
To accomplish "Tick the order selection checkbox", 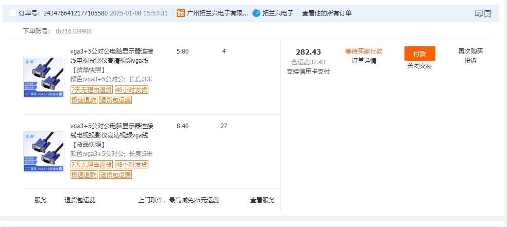I will pos(12,13).
